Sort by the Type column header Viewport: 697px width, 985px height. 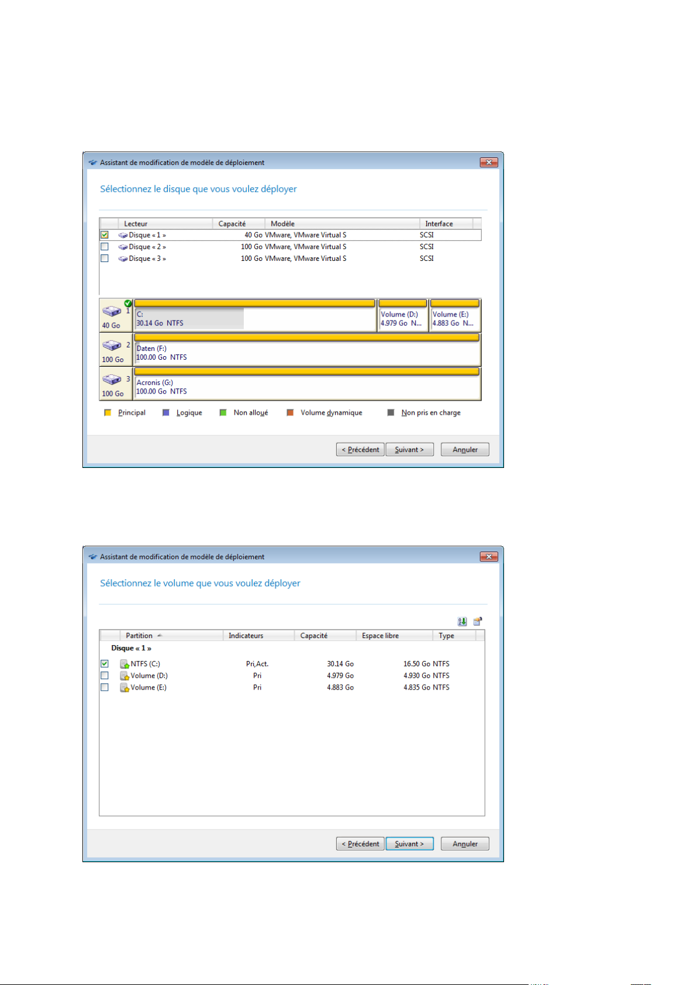pyautogui.click(x=454, y=636)
